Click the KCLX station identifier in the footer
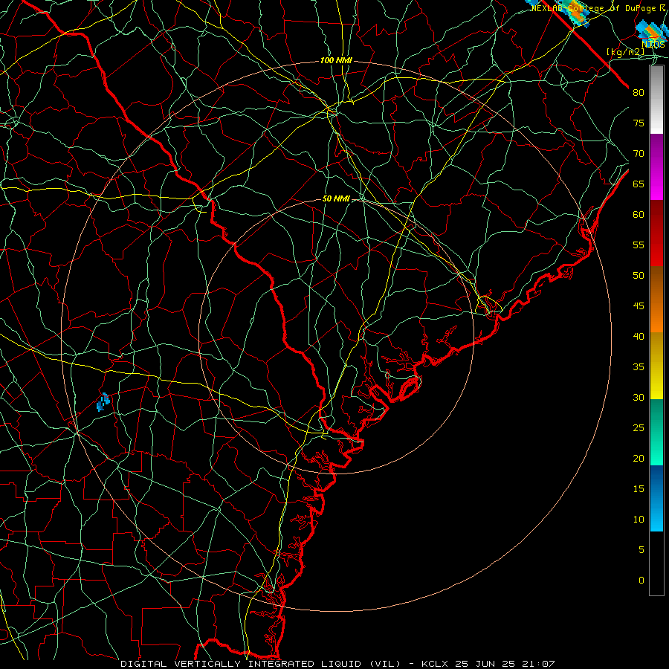The height and width of the screenshot is (669, 669). tap(435, 664)
